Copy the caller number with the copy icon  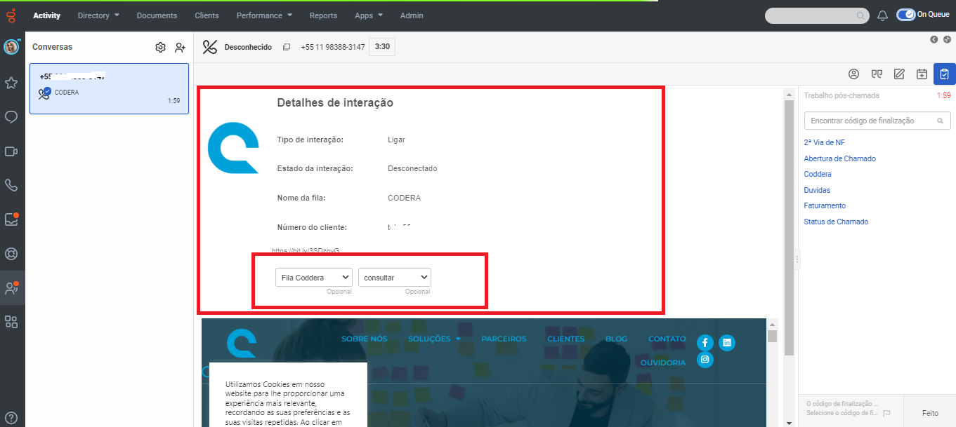(x=287, y=47)
